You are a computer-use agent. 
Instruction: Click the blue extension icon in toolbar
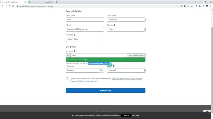point(196,6)
